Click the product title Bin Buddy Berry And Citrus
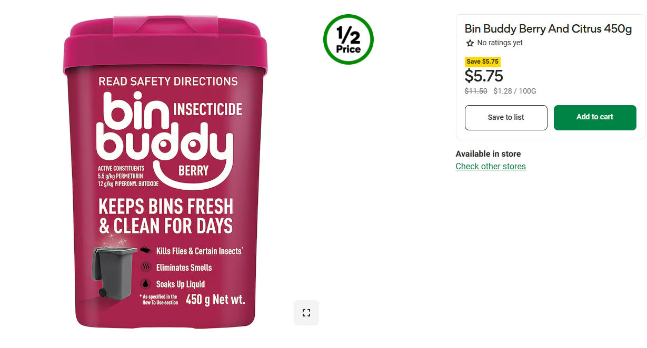The image size is (647, 348). [x=548, y=29]
